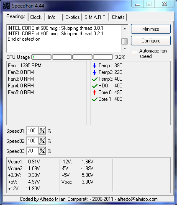Enable the Automatic fan speed checkbox
The width and height of the screenshot is (177, 205).
click(134, 54)
